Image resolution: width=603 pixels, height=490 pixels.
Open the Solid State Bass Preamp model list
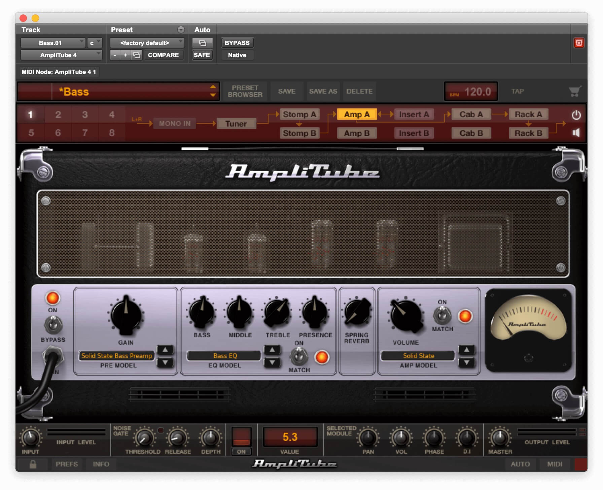pos(116,356)
